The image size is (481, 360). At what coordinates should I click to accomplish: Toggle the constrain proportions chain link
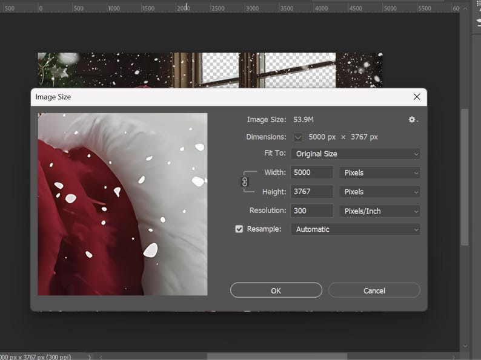245,182
